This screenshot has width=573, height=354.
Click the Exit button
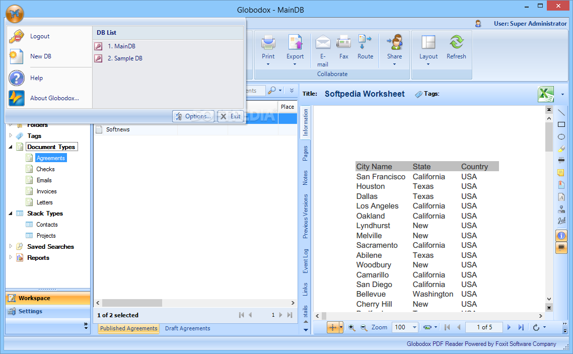(x=231, y=116)
